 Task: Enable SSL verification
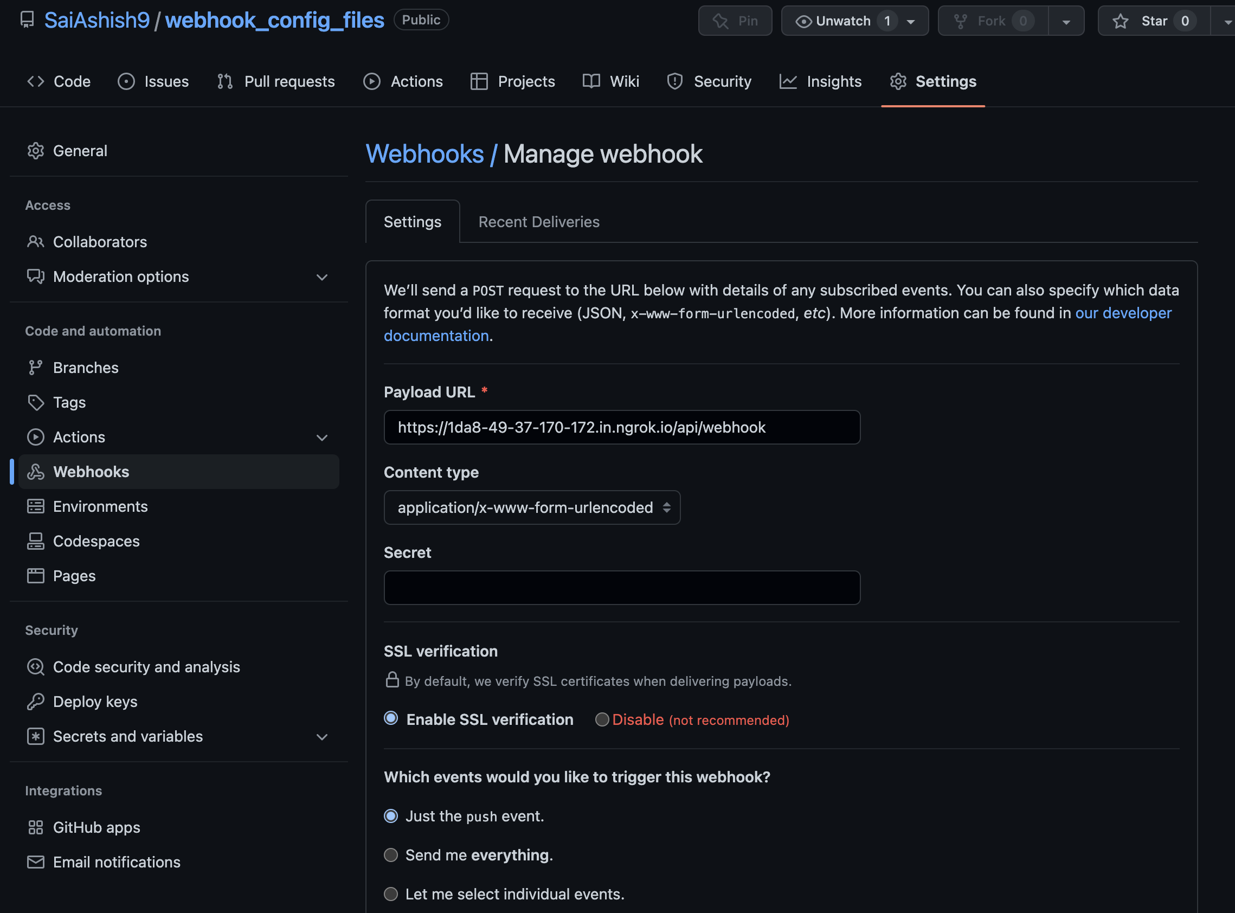click(x=391, y=719)
